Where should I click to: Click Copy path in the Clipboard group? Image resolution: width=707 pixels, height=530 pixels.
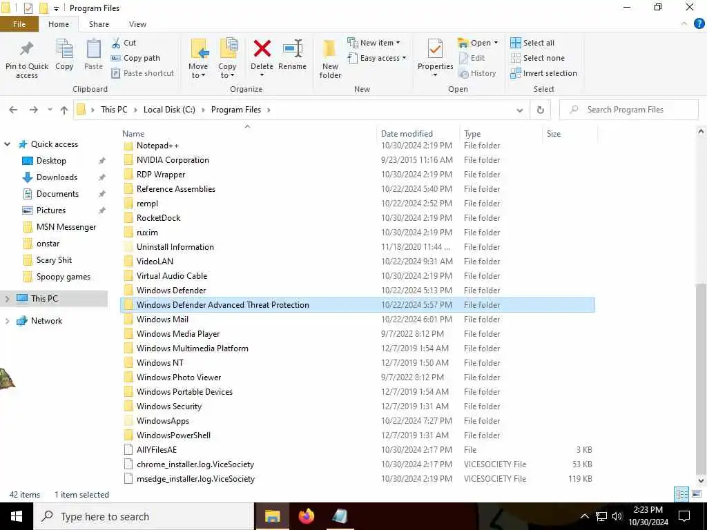(135, 58)
